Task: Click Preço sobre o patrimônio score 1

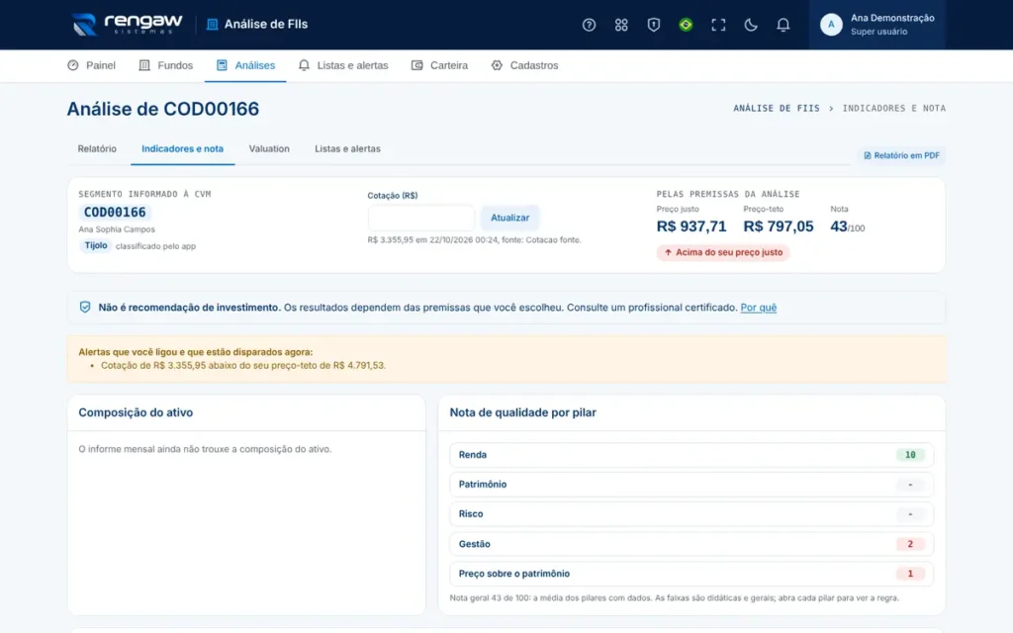Action: pyautogui.click(x=910, y=574)
